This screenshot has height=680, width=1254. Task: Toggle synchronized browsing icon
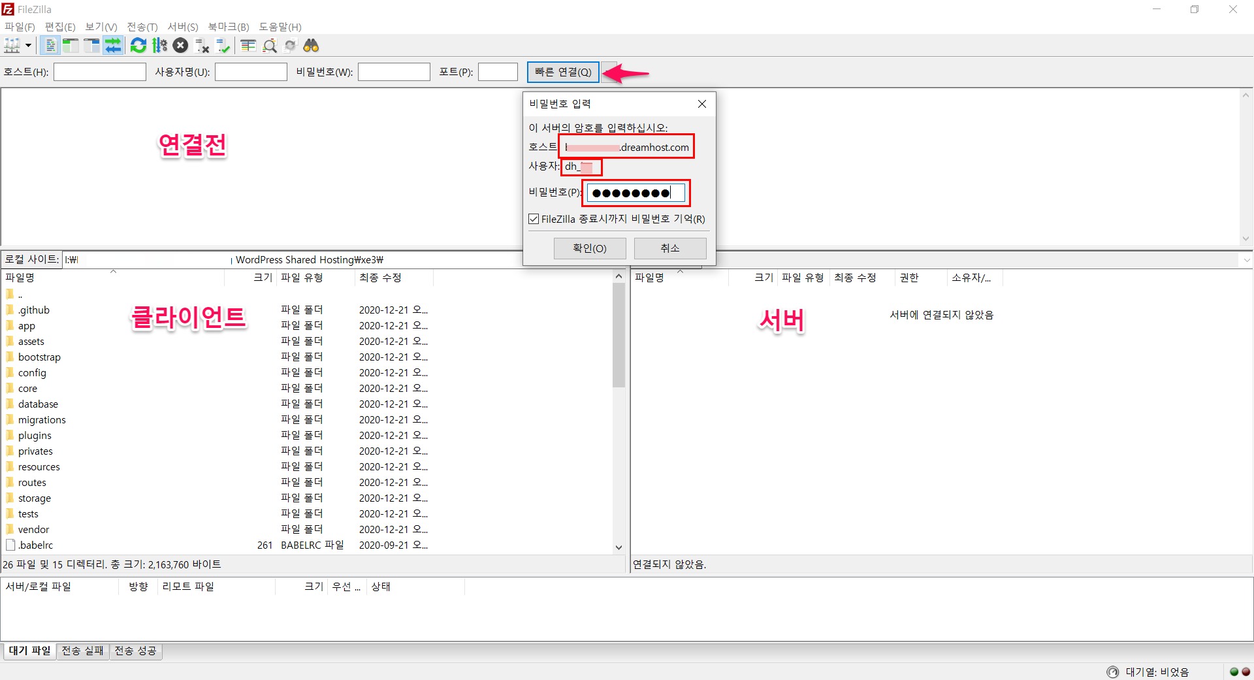coord(291,45)
